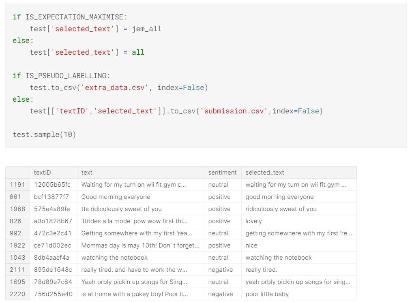The width and height of the screenshot is (414, 303).
Task: Select row index 2220
Action: point(17,294)
